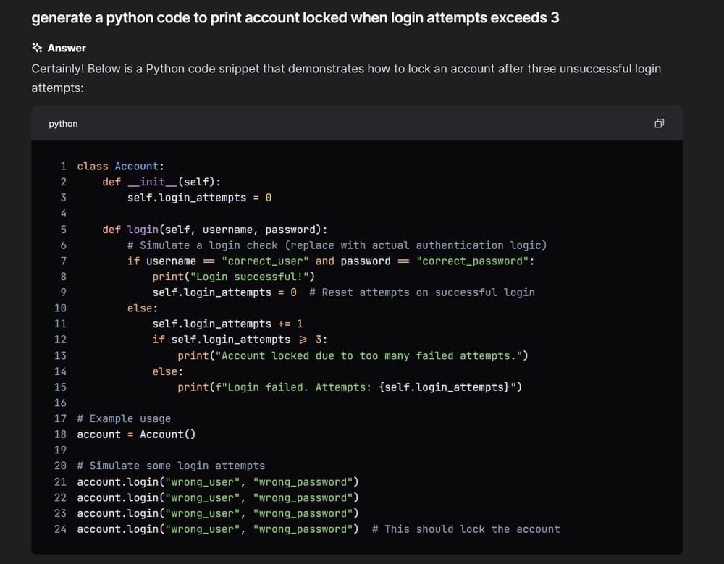Copy the Python code snippet
Screen dimensions: 724x564
pyautogui.click(x=659, y=124)
